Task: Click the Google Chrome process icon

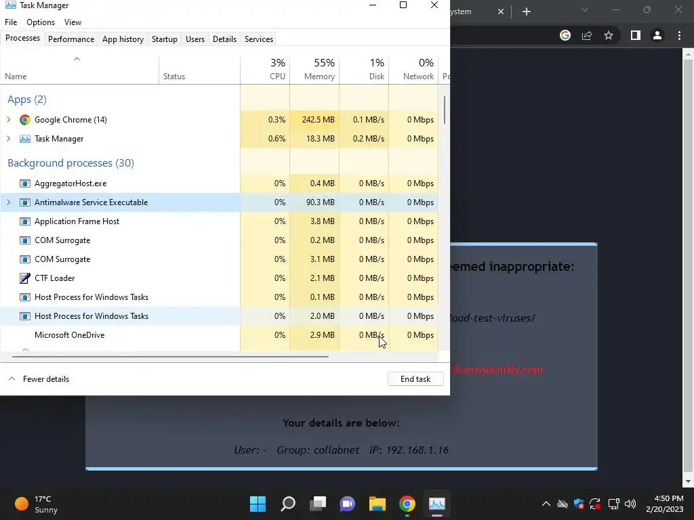Action: pyautogui.click(x=25, y=120)
